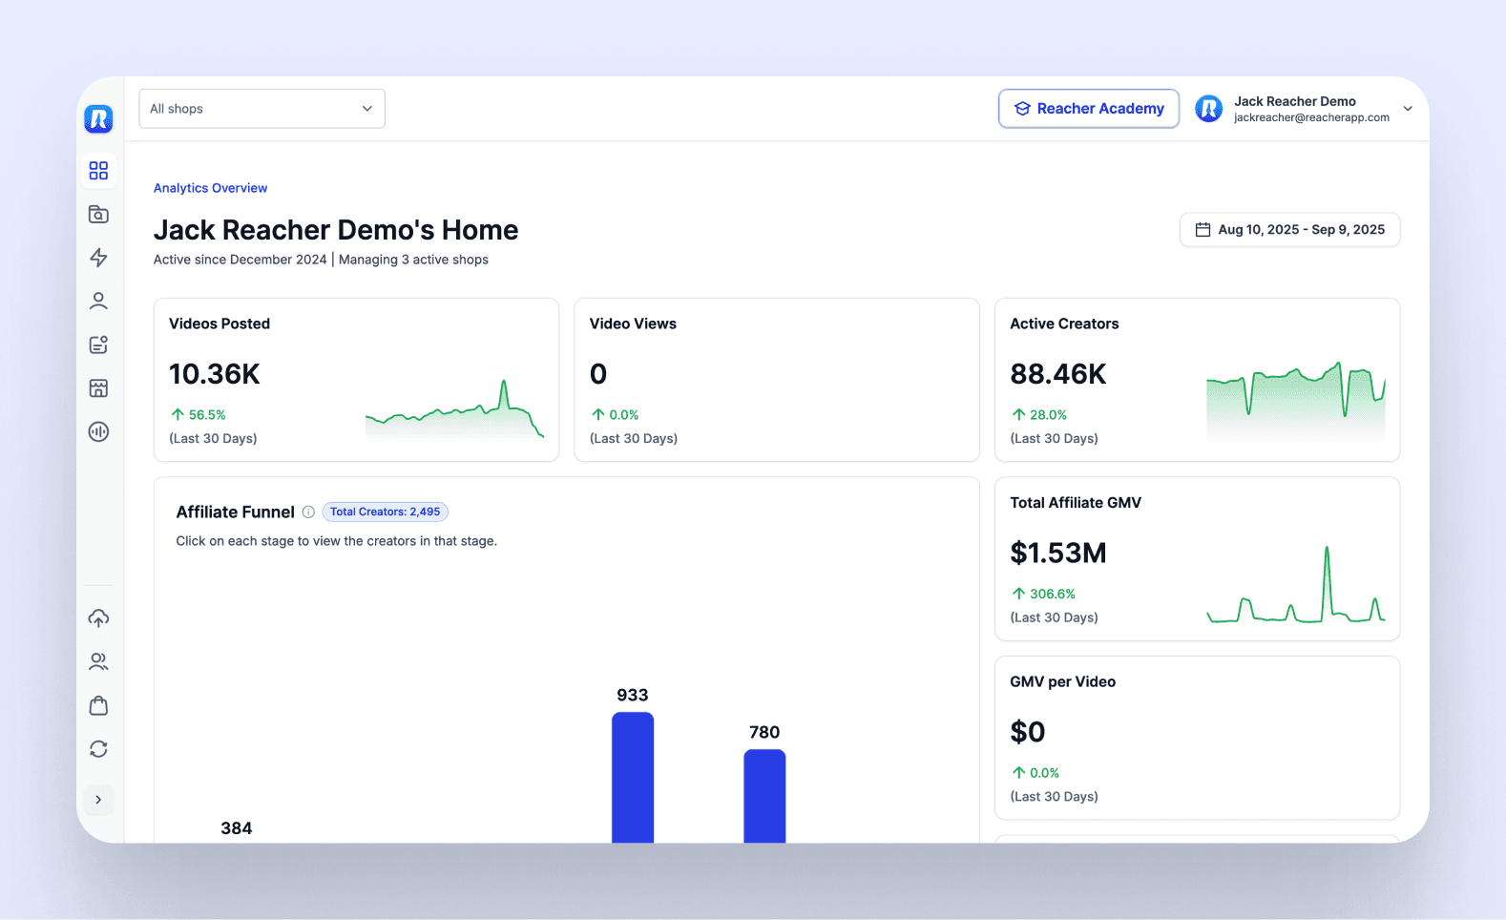Open the two-people team icon in sidebar
1506x920 pixels.
coord(98,661)
